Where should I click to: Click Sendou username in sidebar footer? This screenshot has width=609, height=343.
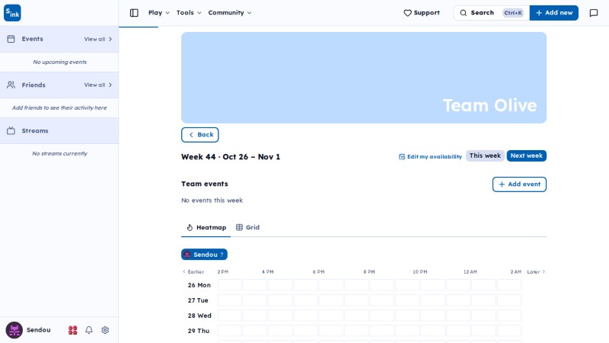pos(39,330)
